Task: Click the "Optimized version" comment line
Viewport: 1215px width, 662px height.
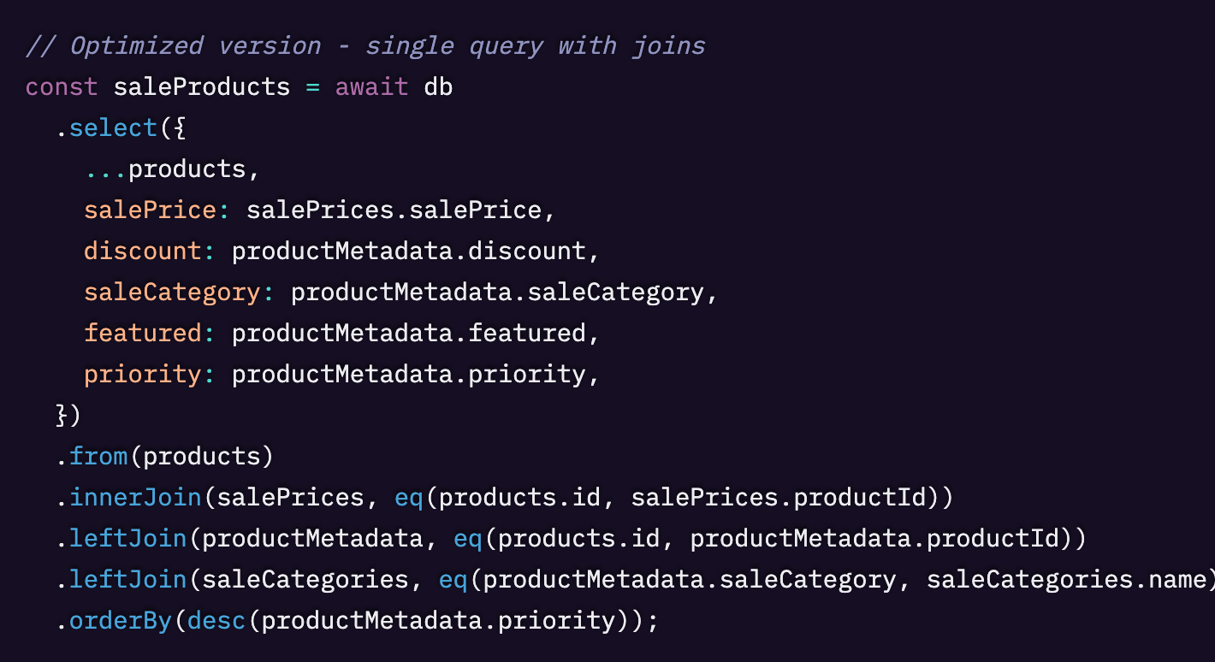Action: point(364,45)
